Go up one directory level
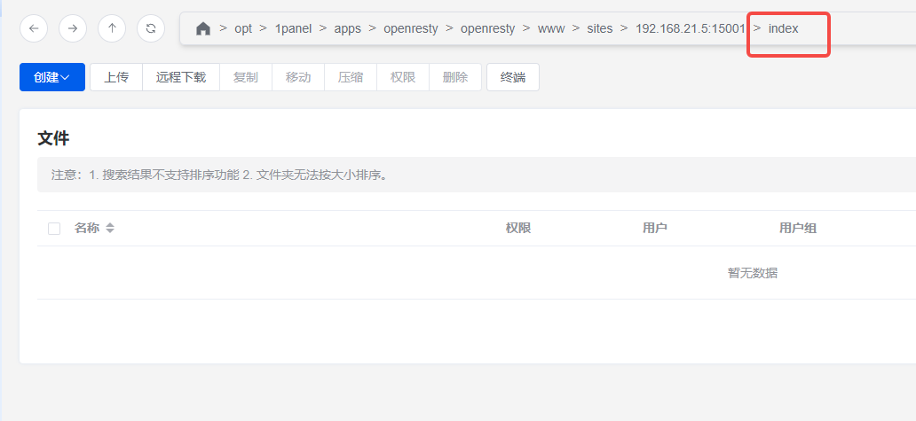This screenshot has width=916, height=421. (112, 28)
